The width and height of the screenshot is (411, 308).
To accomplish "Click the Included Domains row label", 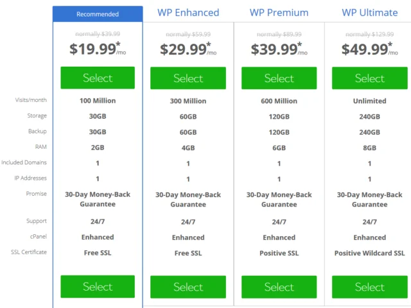I will coord(24,162).
